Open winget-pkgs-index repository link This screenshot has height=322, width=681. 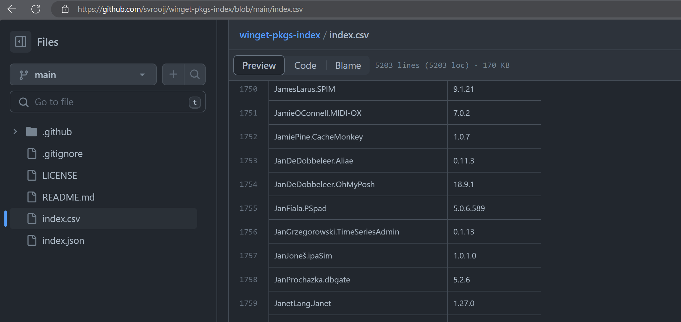pyautogui.click(x=280, y=35)
